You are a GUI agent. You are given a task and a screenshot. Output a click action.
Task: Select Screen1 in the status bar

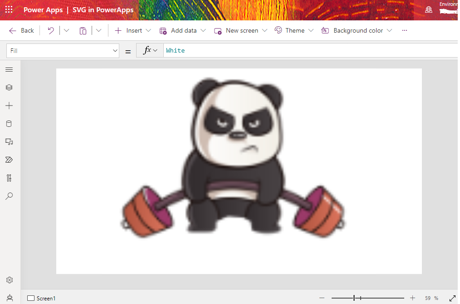coord(41,298)
